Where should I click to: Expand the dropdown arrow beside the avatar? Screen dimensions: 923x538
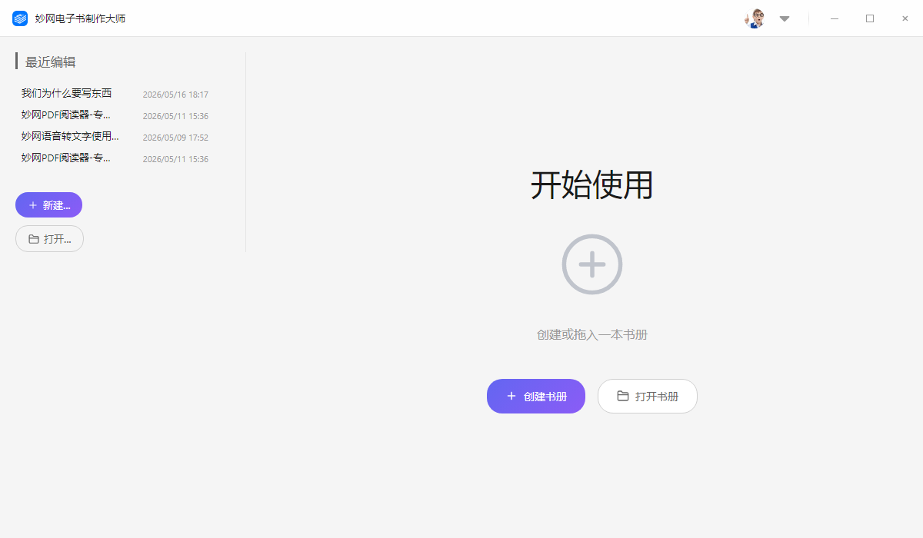[x=785, y=18]
